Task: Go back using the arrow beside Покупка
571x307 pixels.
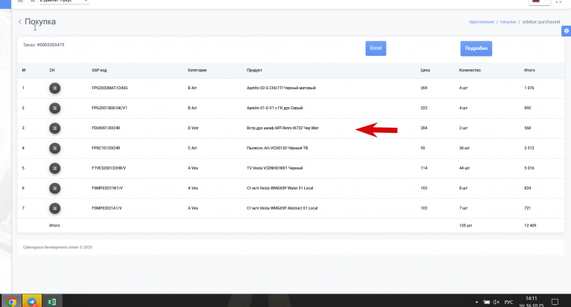Action: tap(19, 22)
